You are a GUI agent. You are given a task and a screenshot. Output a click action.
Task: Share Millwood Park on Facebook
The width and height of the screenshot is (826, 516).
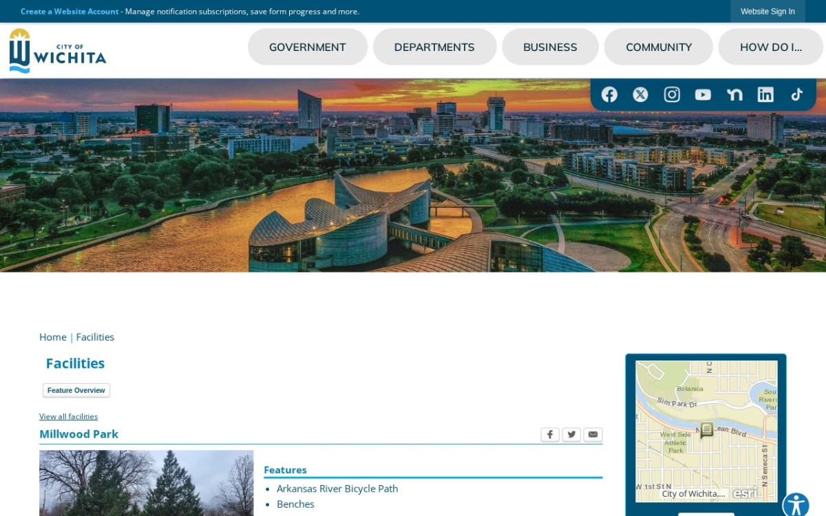pyautogui.click(x=550, y=434)
